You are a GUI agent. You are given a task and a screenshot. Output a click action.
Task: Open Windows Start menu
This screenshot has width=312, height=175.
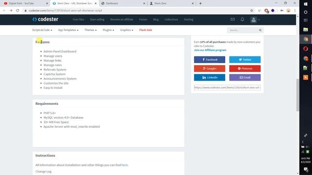click(306, 4)
